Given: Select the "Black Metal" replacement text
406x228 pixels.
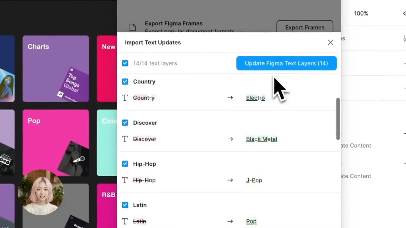Looking at the screenshot, I should (x=261, y=139).
